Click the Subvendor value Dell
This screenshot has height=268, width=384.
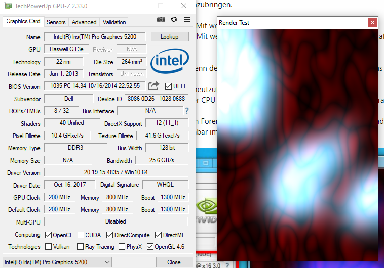point(68,99)
